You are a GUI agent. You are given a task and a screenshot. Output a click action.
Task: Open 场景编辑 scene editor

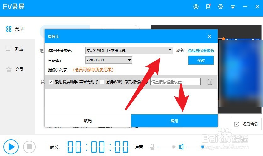246,124
